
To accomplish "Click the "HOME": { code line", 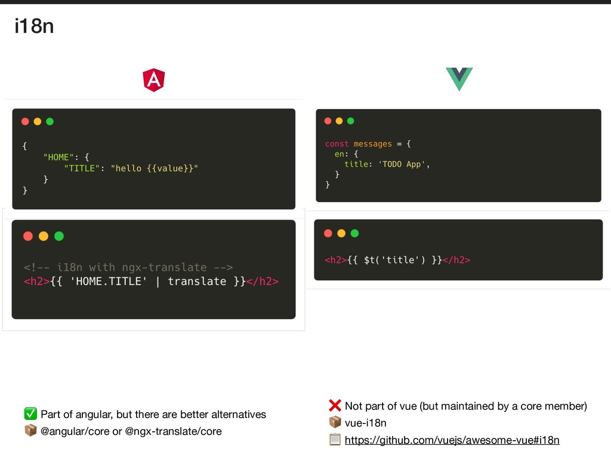I will pos(66,157).
